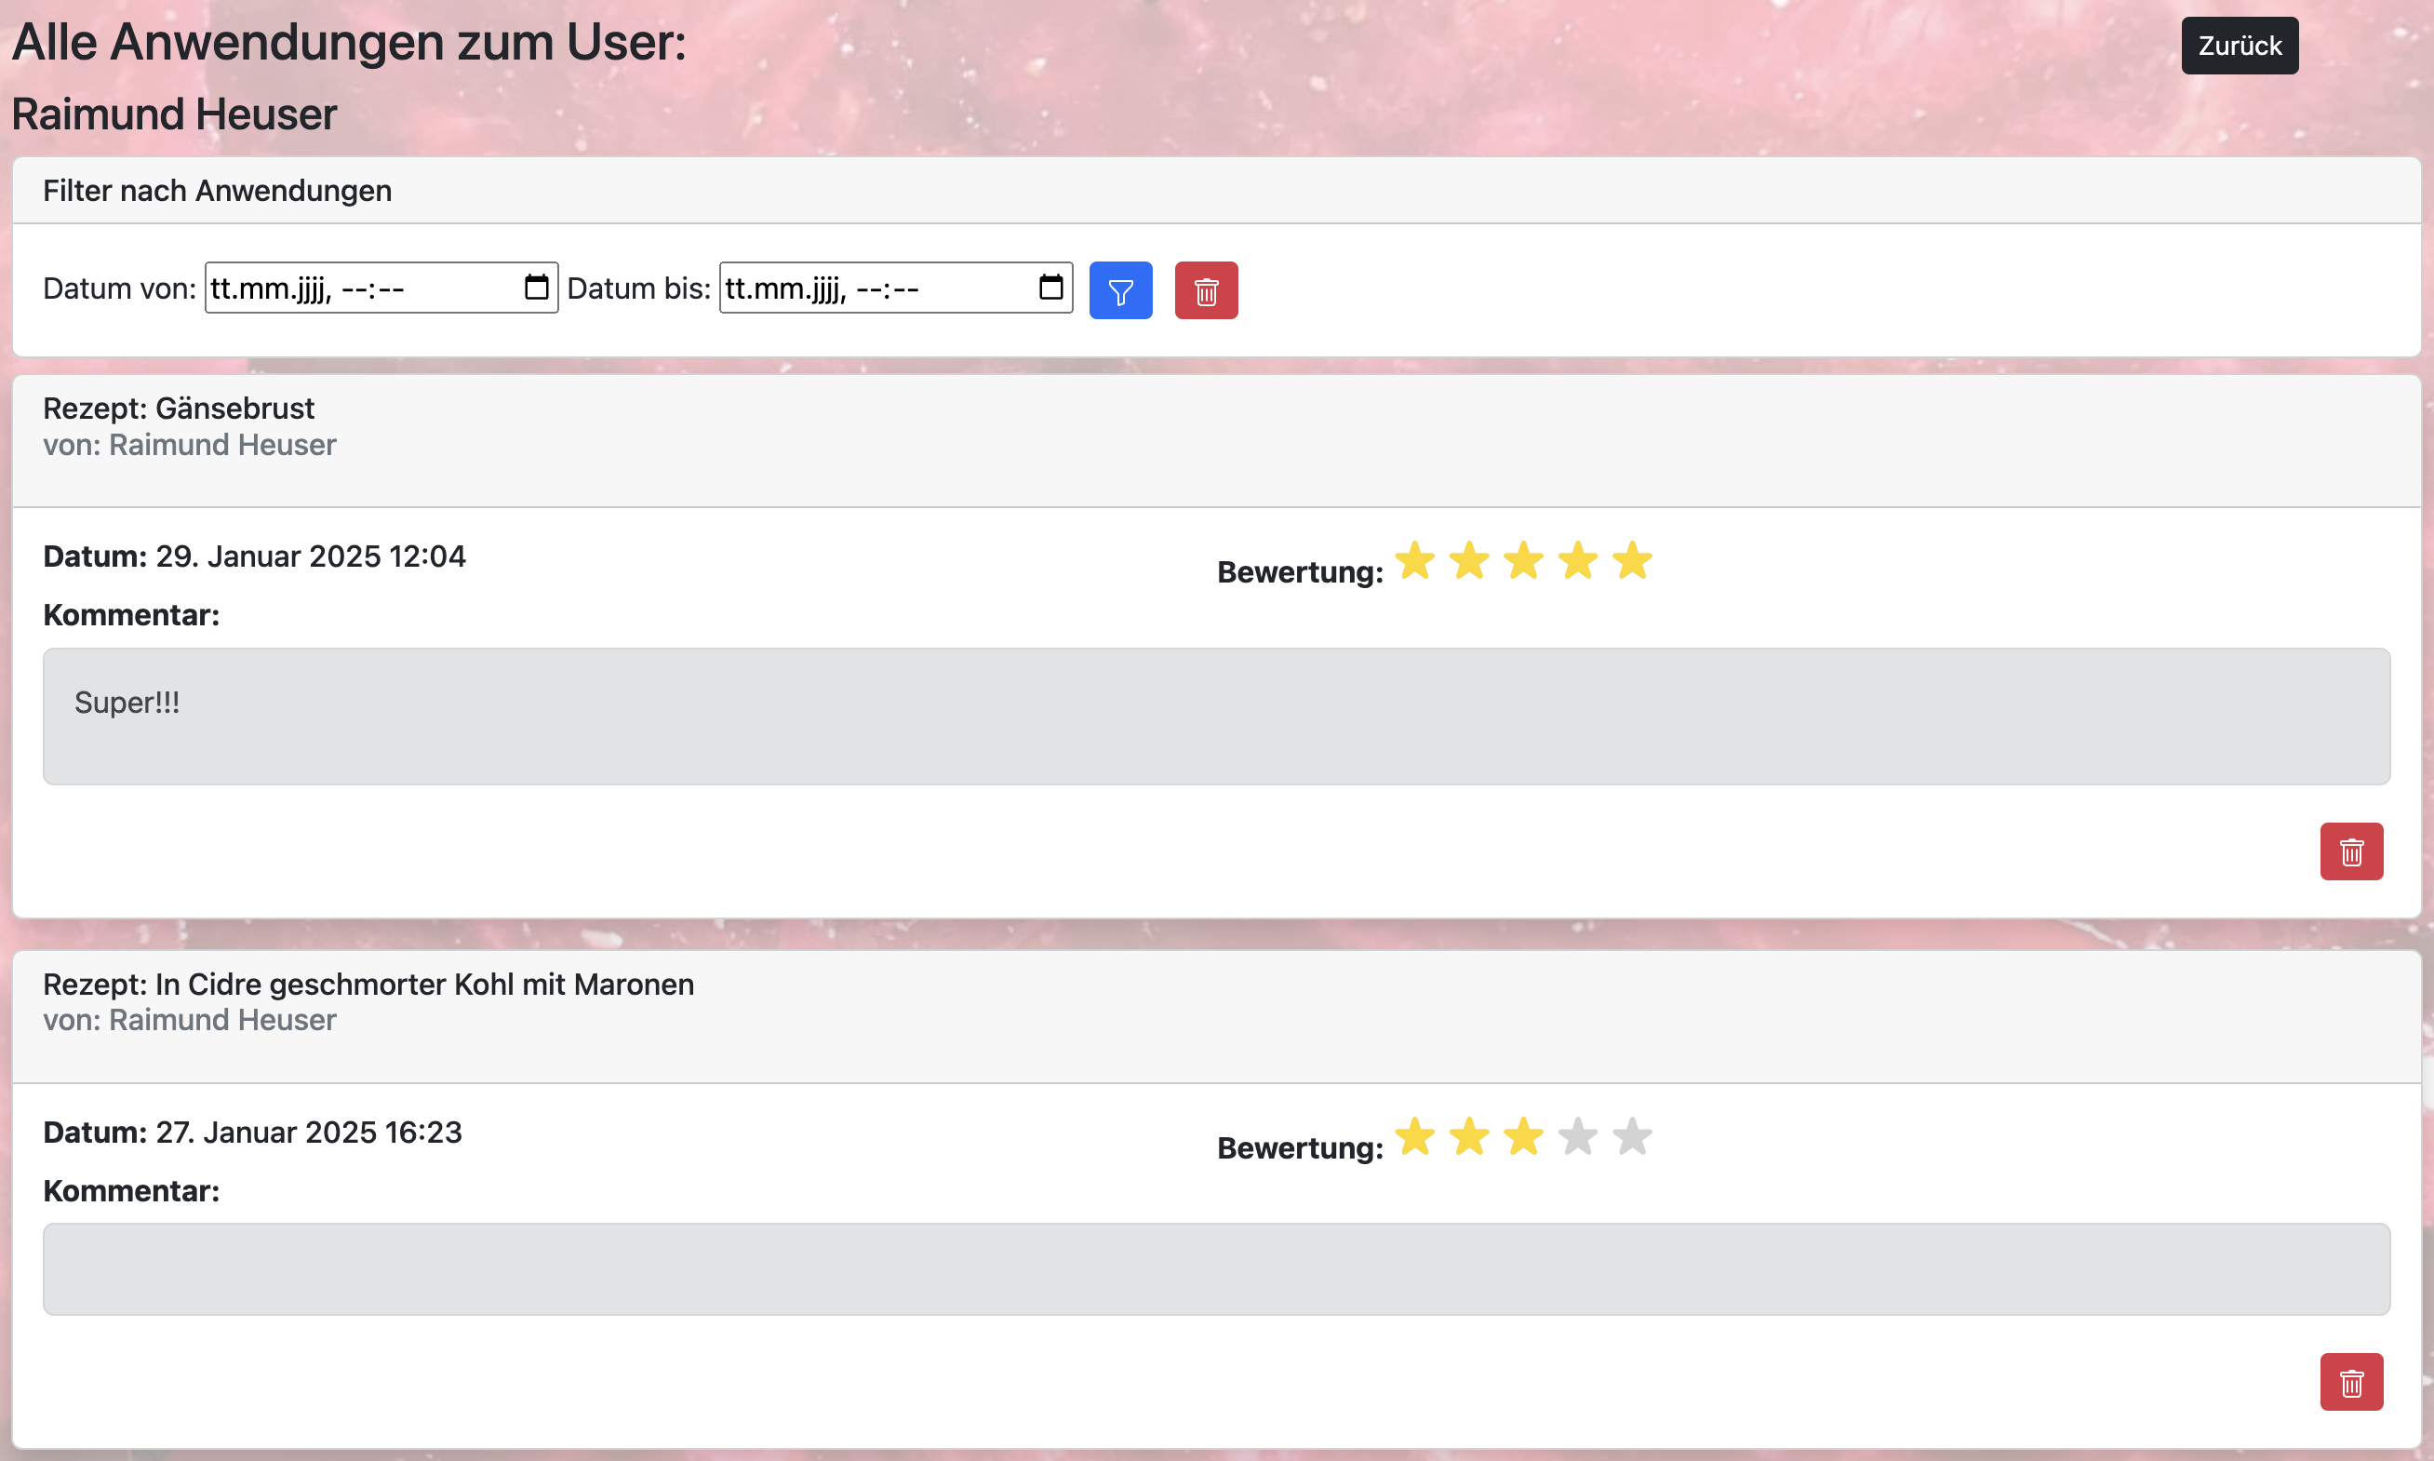Delete the Gänsebrust entry with its trash button
The width and height of the screenshot is (2434, 1461).
[2351, 851]
